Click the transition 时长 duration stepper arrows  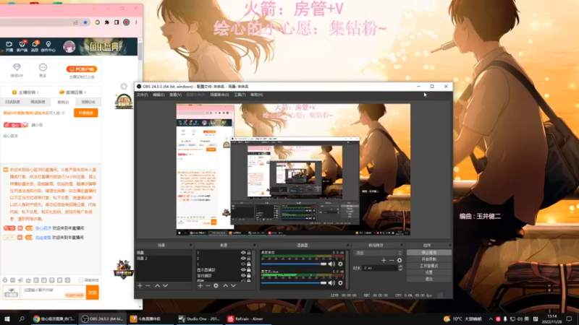pos(400,268)
